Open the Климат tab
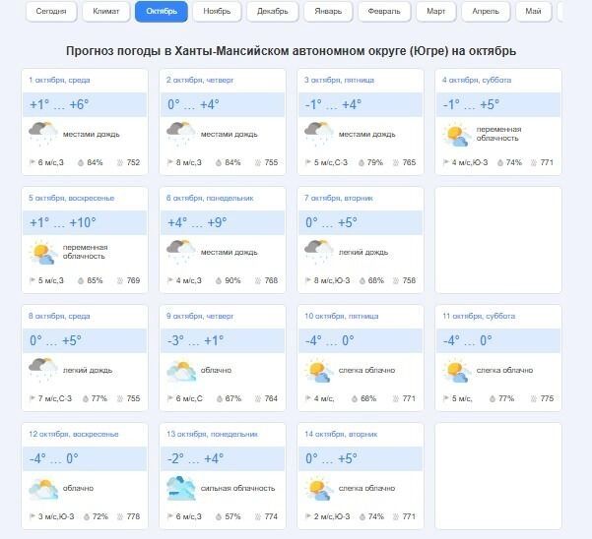Screen dimensions: 592x539 click(x=106, y=12)
